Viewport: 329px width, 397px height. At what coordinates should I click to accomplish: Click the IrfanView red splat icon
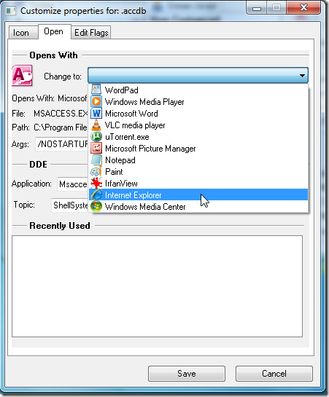click(x=96, y=183)
